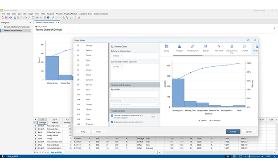Click the Save project toolbar icon
This screenshot has width=278, height=167.
tap(6, 17)
